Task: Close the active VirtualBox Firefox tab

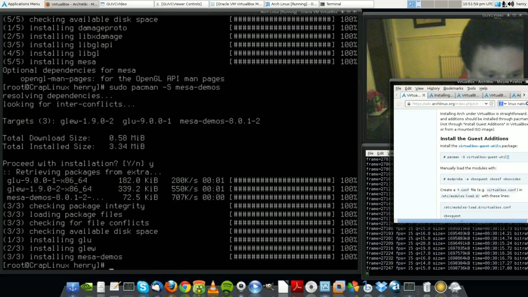Action: pyautogui.click(x=424, y=95)
